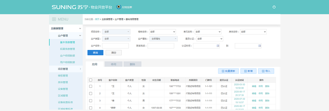Click the 导入 button
Image resolution: width=329 pixels, height=111 pixels.
(266, 71)
